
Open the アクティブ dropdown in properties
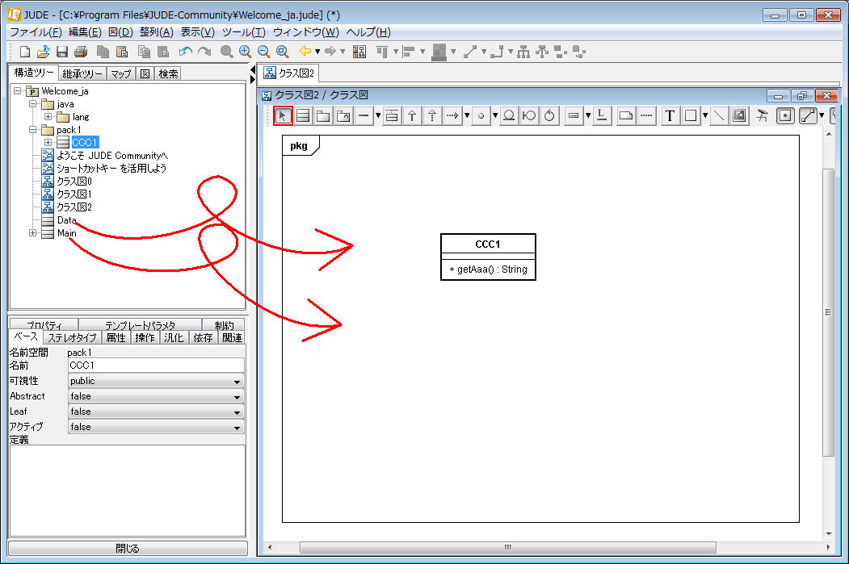click(155, 427)
